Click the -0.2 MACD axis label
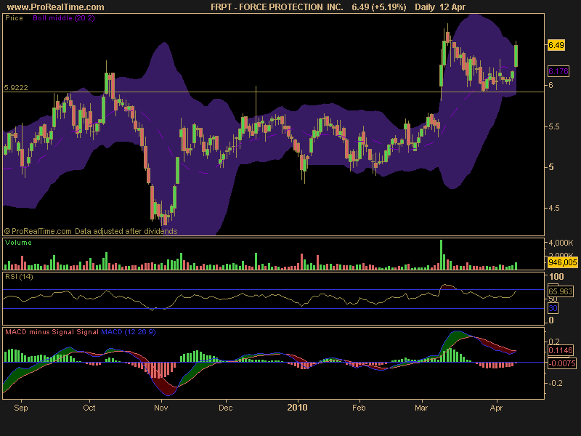This screenshot has width=581, height=436. click(555, 383)
